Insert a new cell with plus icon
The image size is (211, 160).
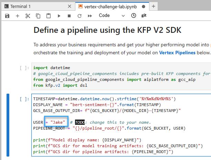tap(18, 16)
